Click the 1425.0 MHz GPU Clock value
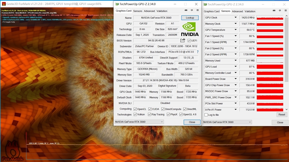Viewport: 289px width, 162px height. [x=247, y=17]
